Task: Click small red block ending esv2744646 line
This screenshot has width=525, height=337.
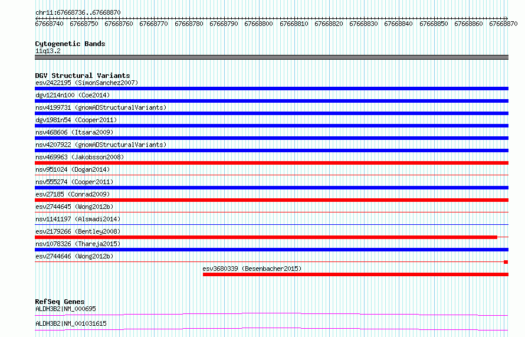Action: click(506, 262)
